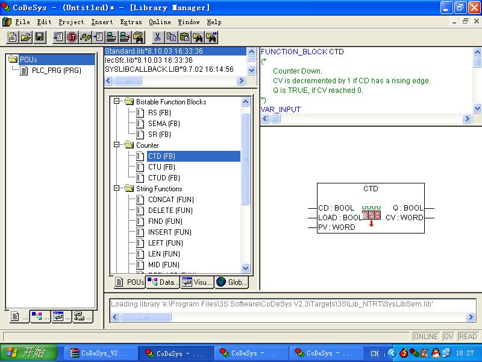Select RS (FB) in library tree
This screenshot has height=362, width=482.
pos(160,113)
